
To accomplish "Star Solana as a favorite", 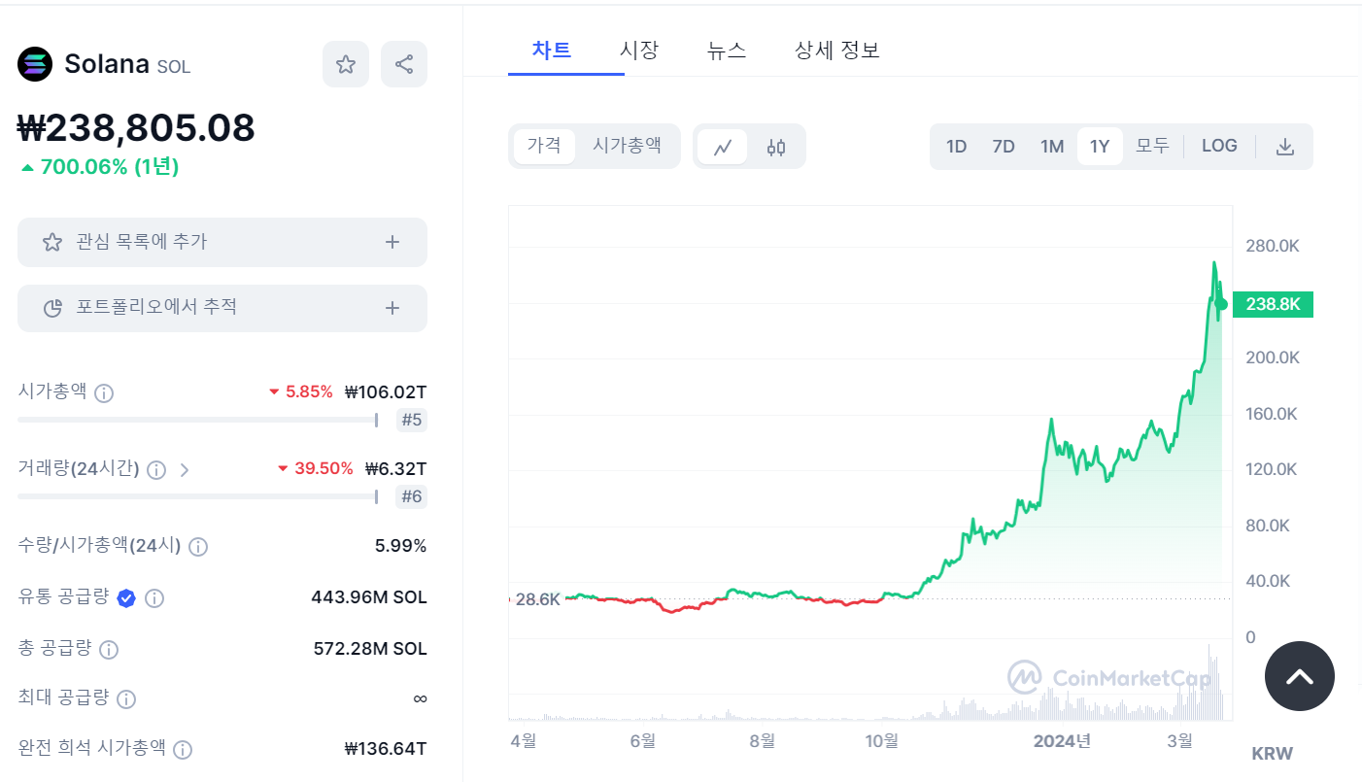I will pyautogui.click(x=346, y=64).
